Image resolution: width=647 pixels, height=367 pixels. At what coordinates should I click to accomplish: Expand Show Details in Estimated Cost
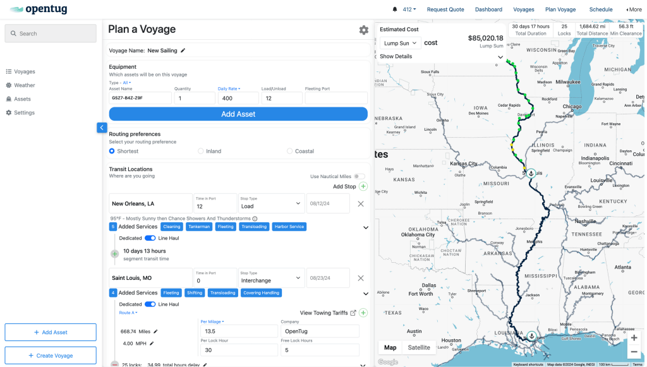point(441,57)
